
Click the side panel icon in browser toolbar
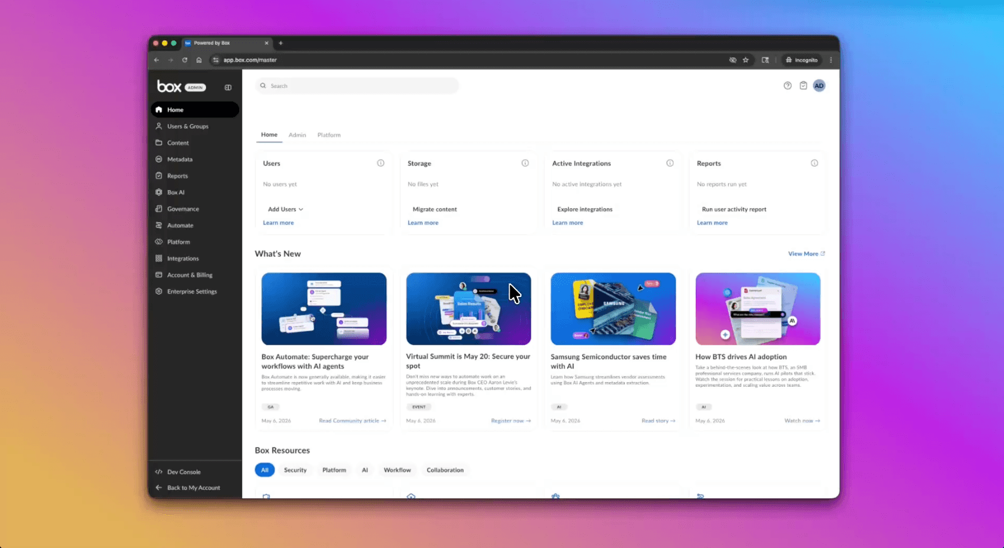[x=765, y=60]
